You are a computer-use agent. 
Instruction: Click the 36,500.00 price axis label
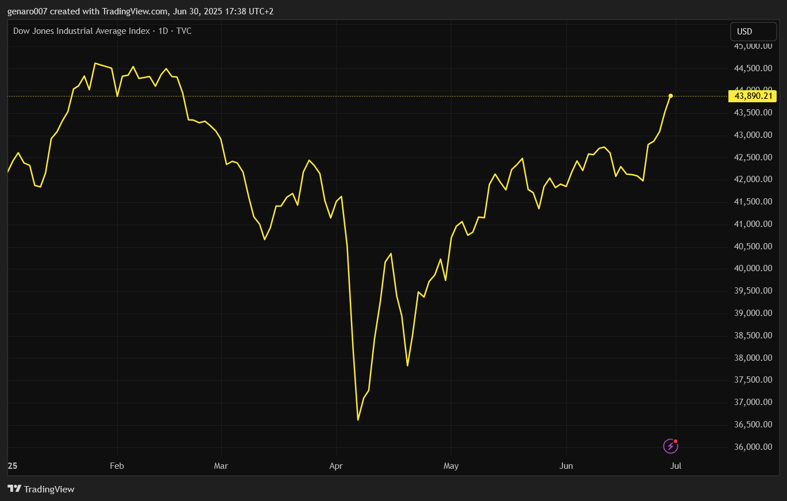pos(754,425)
